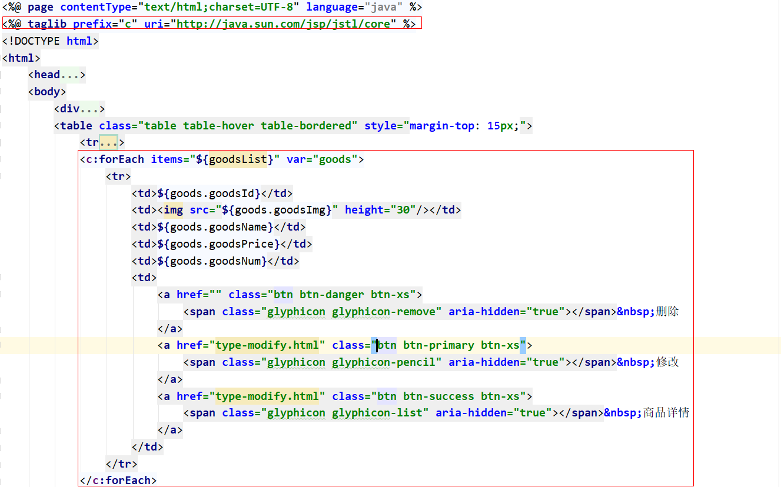Click the 商品详情 label text

666,413
